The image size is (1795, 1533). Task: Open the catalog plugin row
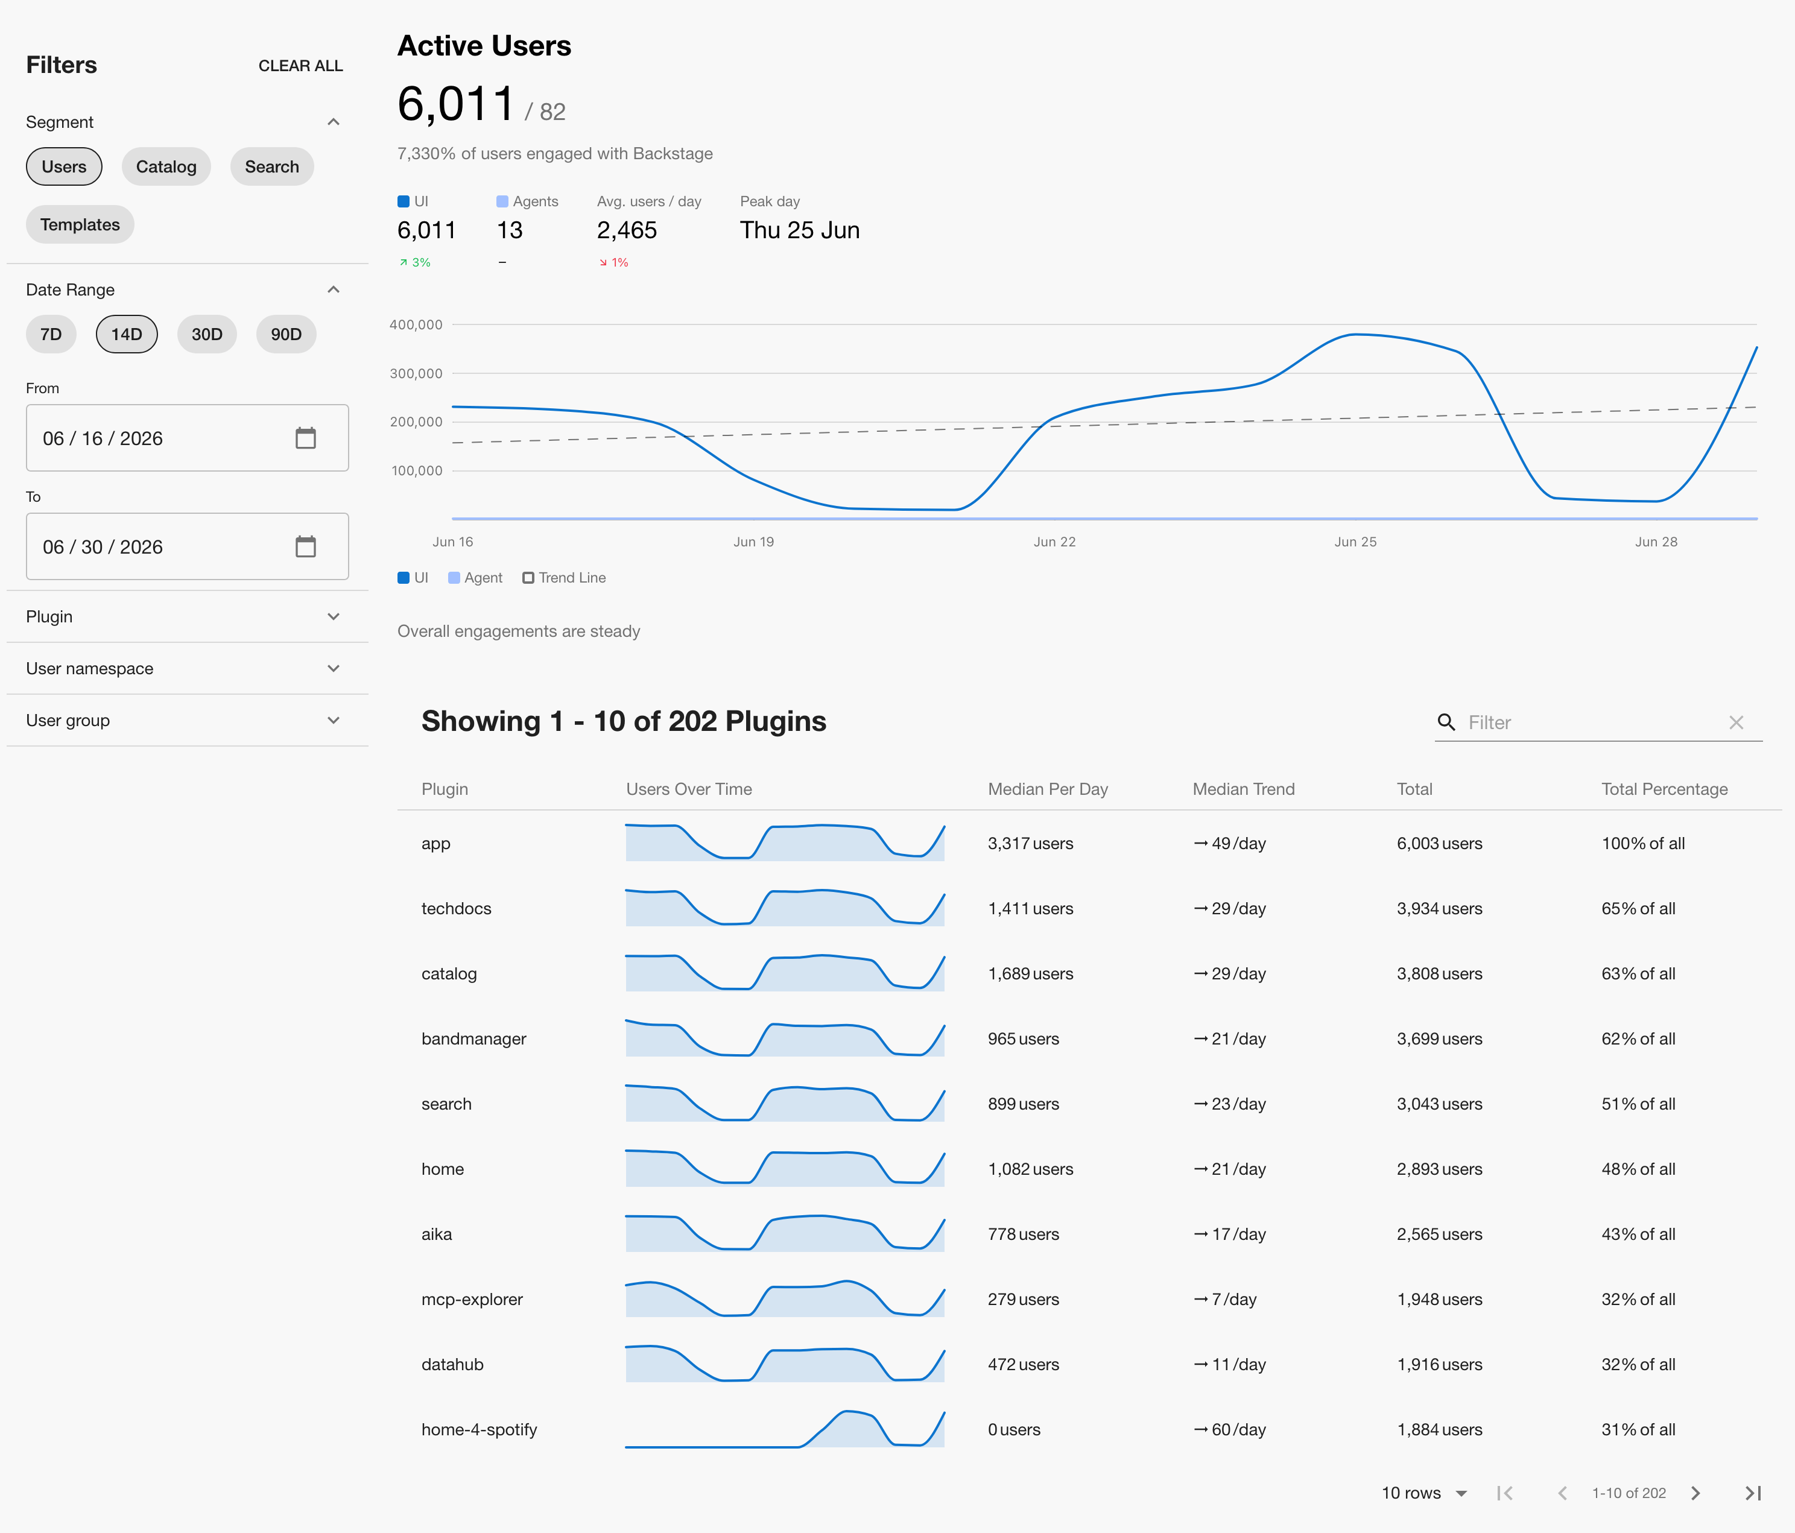pos(1089,973)
